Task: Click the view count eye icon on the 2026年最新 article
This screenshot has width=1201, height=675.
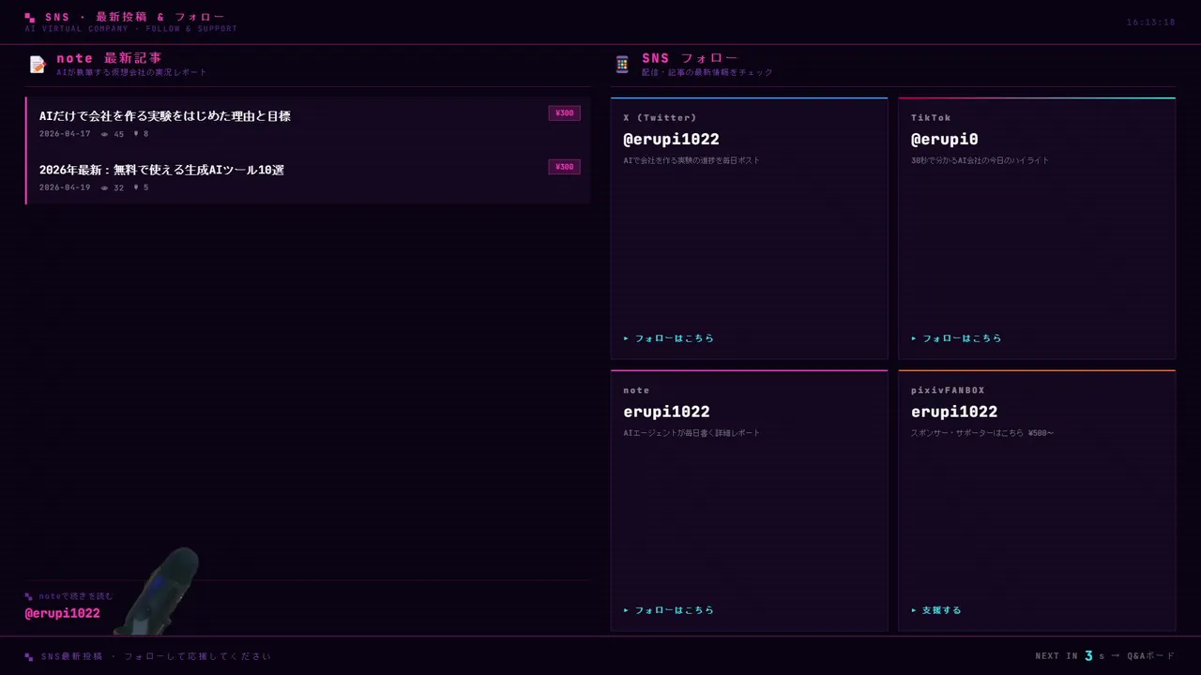Action: pos(105,187)
